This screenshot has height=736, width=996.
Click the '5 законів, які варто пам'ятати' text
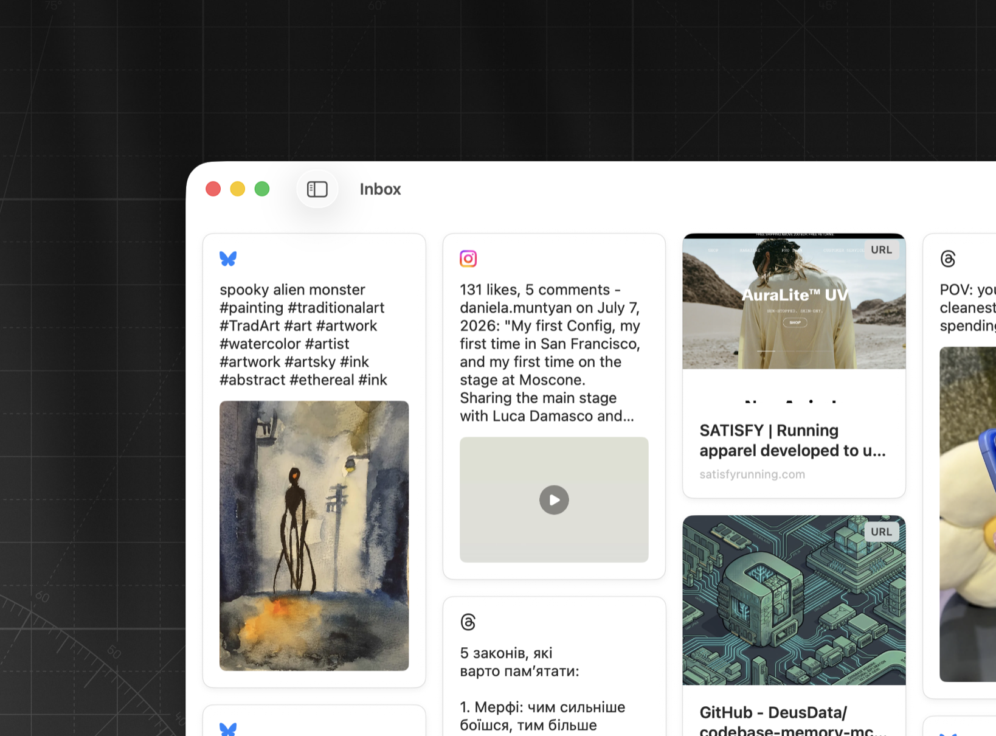(519, 662)
